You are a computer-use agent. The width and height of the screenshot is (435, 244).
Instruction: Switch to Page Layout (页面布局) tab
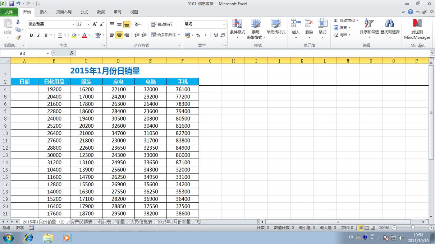(x=64, y=12)
